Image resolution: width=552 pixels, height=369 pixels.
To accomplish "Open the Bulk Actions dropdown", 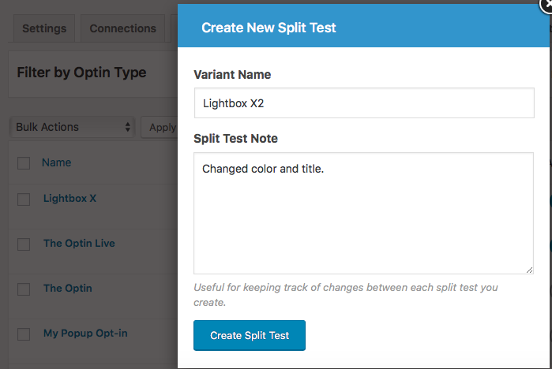I will pos(73,127).
